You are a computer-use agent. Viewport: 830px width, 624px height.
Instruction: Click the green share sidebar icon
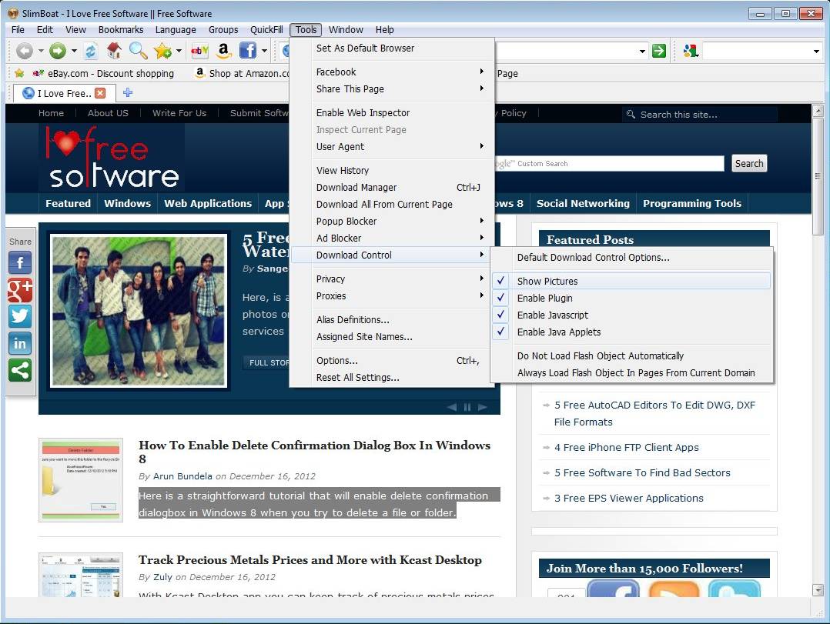point(19,370)
